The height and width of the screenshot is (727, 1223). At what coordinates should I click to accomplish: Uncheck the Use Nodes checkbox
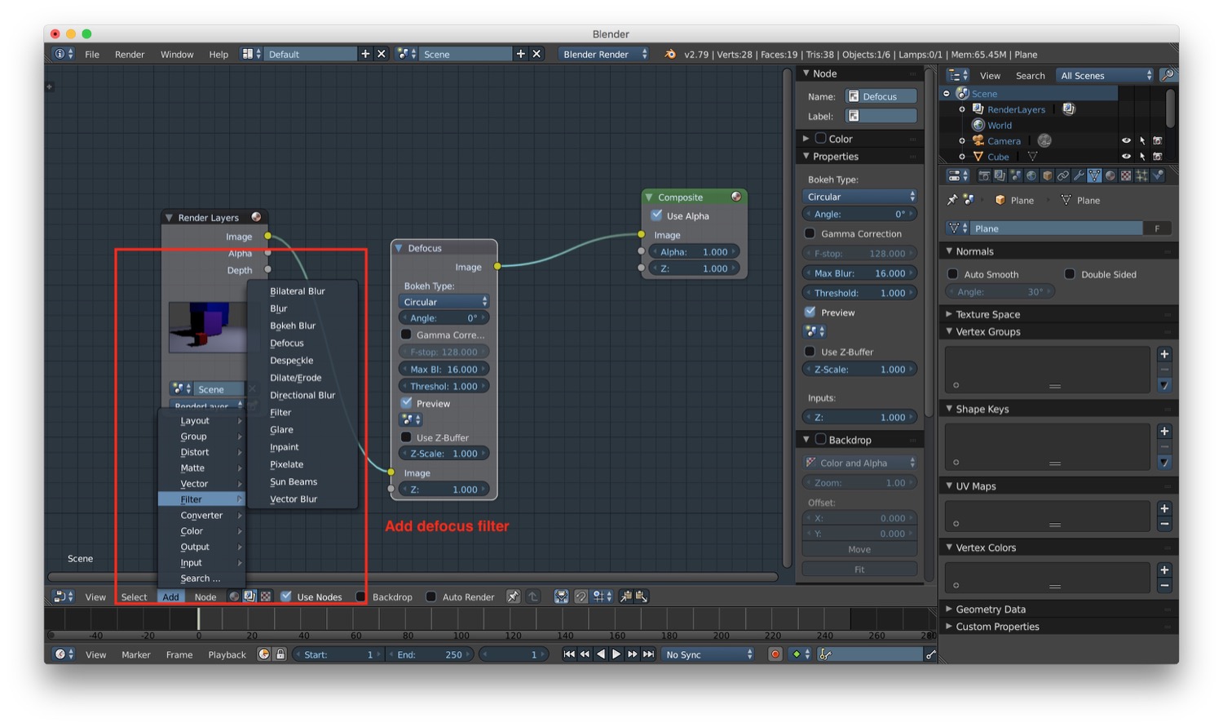click(x=286, y=596)
